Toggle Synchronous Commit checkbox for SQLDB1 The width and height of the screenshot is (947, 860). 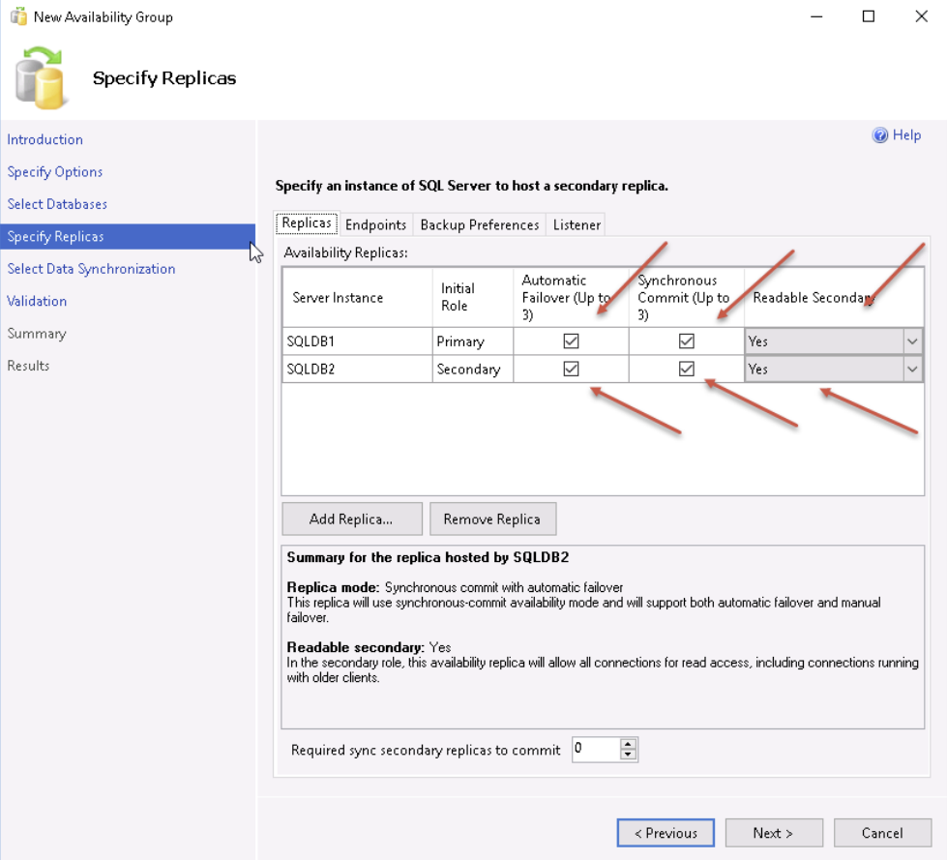tap(686, 341)
